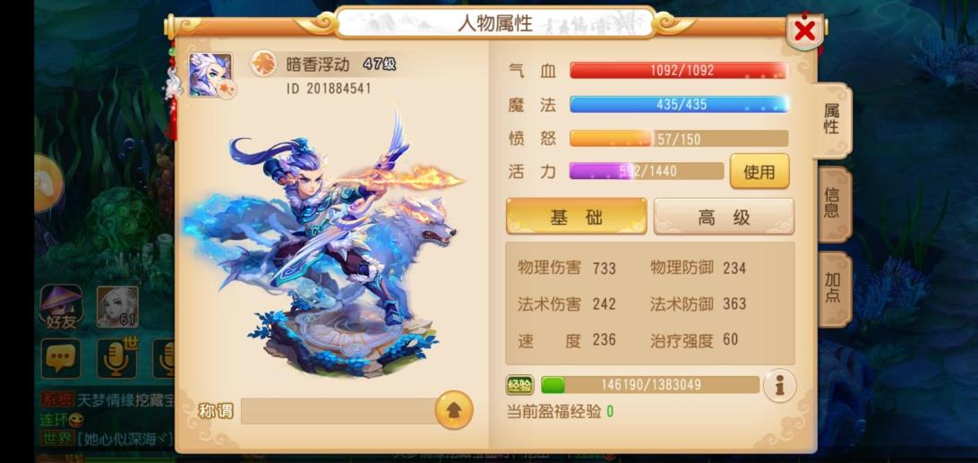978x463 pixels.
Task: Click the green 经验 experience icon
Action: [x=519, y=385]
